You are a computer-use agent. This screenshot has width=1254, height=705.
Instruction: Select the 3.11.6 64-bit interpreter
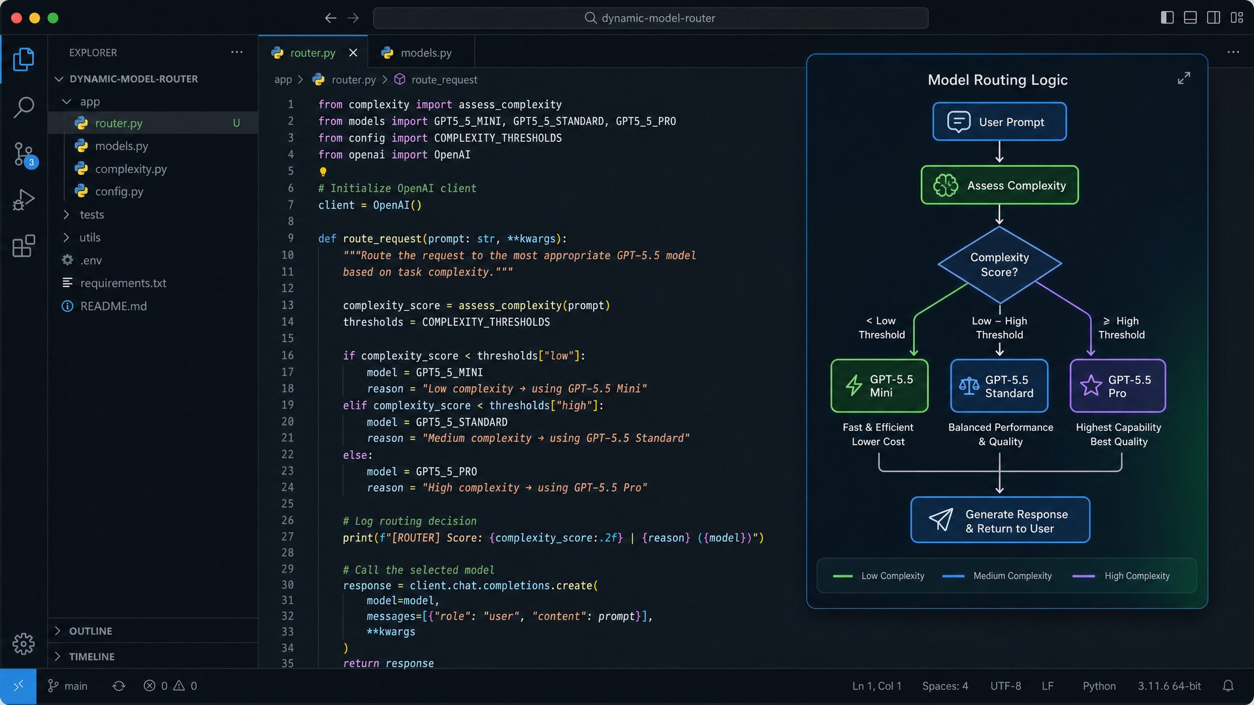(x=1169, y=686)
